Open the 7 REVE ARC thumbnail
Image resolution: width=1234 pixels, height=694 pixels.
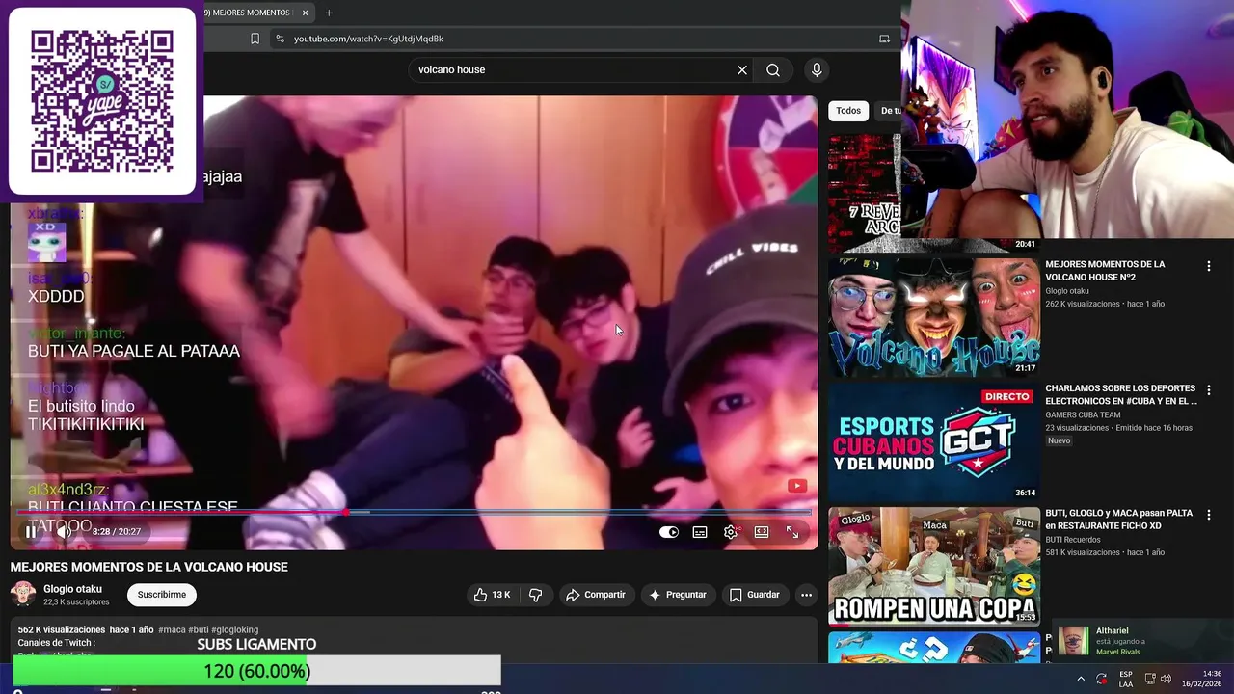pyautogui.click(x=864, y=193)
